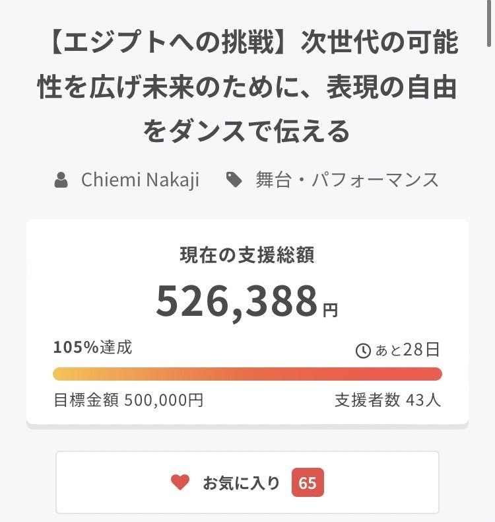Click the tag icon before 舞台・パフォーマンス

click(x=234, y=180)
